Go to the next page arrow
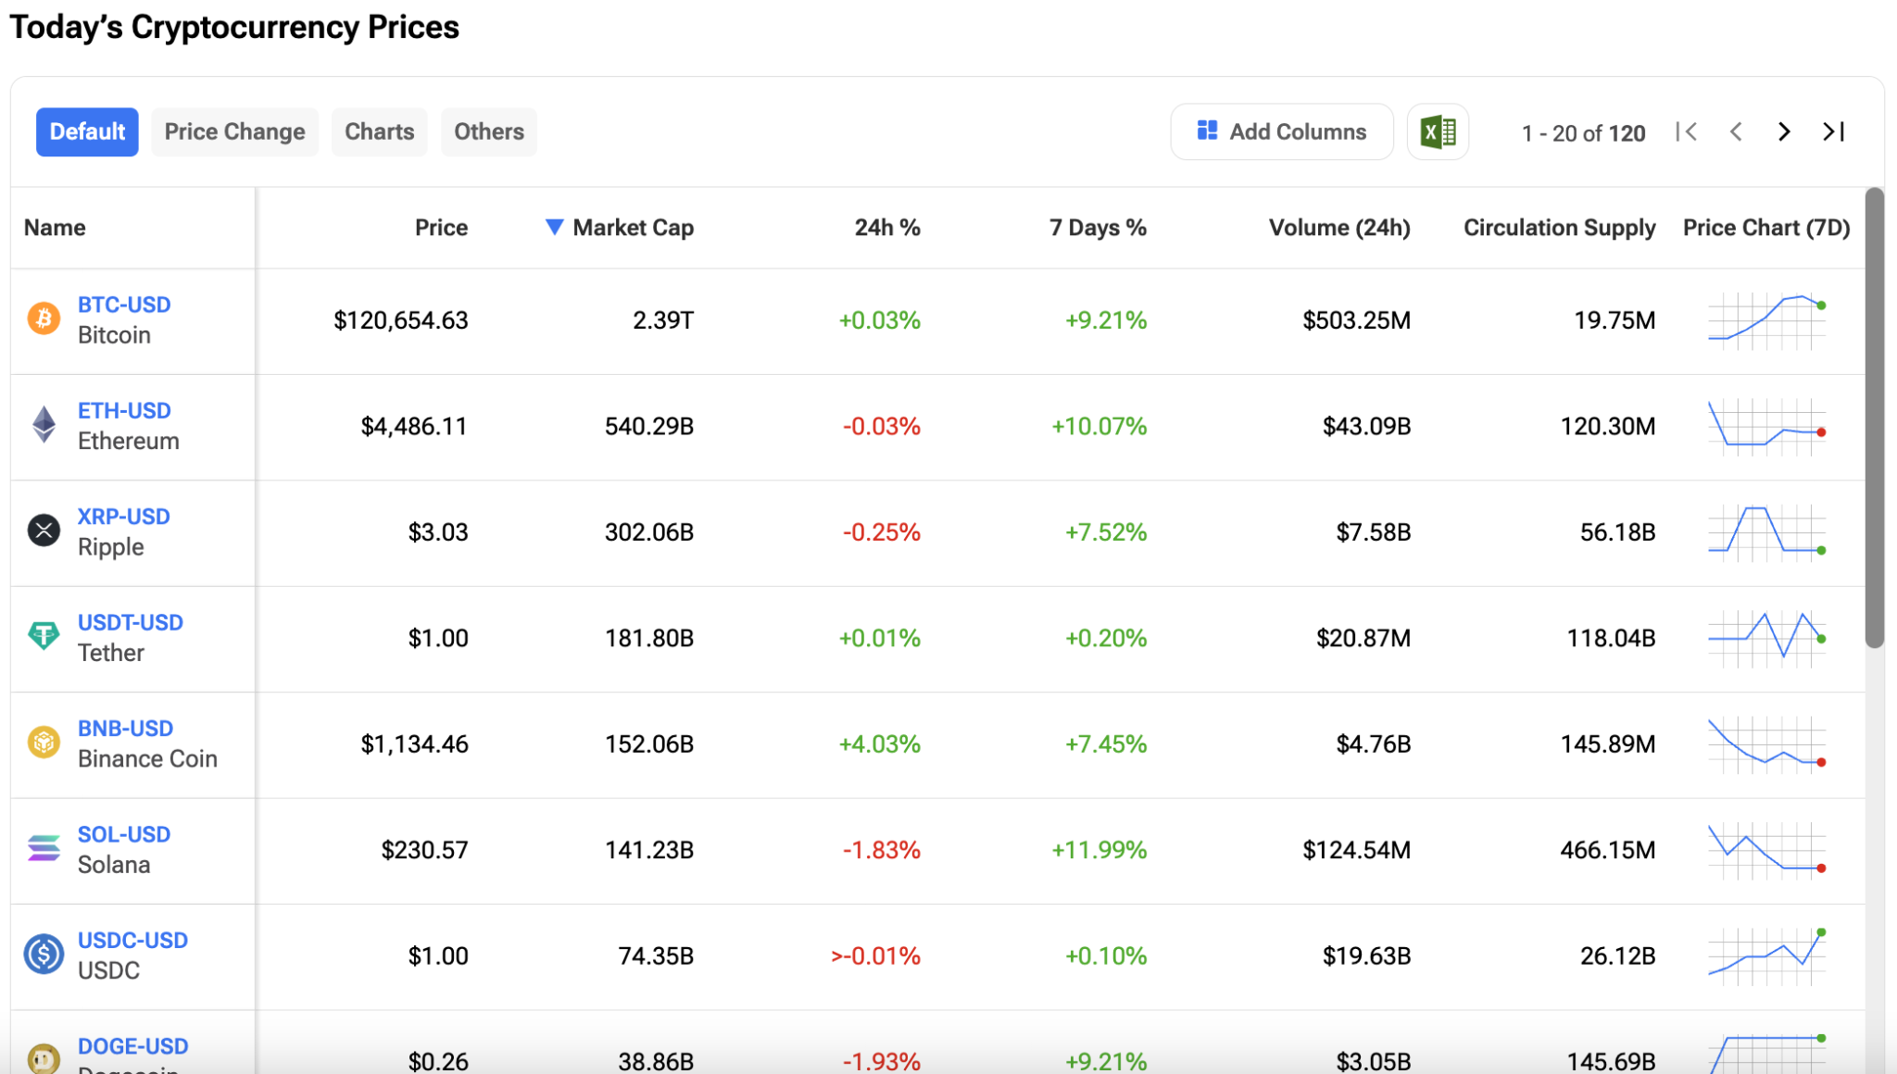Image resolution: width=1897 pixels, height=1074 pixels. [1784, 132]
